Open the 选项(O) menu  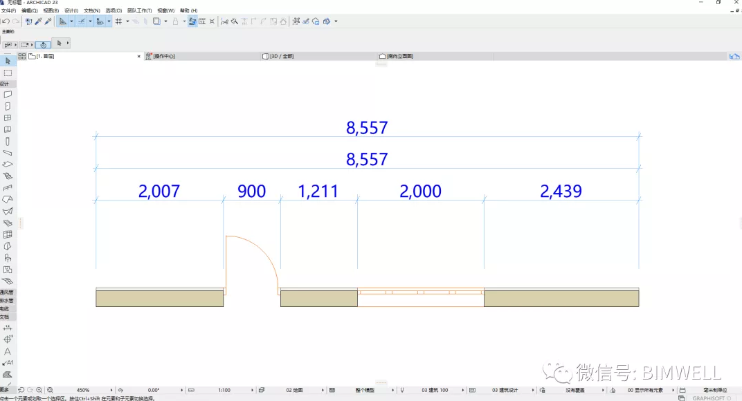coord(114,10)
